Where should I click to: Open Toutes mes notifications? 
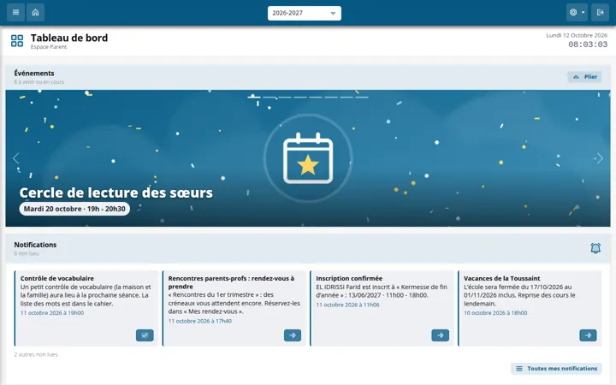click(x=556, y=369)
